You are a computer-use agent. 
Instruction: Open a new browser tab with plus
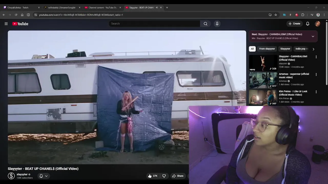pos(167,8)
